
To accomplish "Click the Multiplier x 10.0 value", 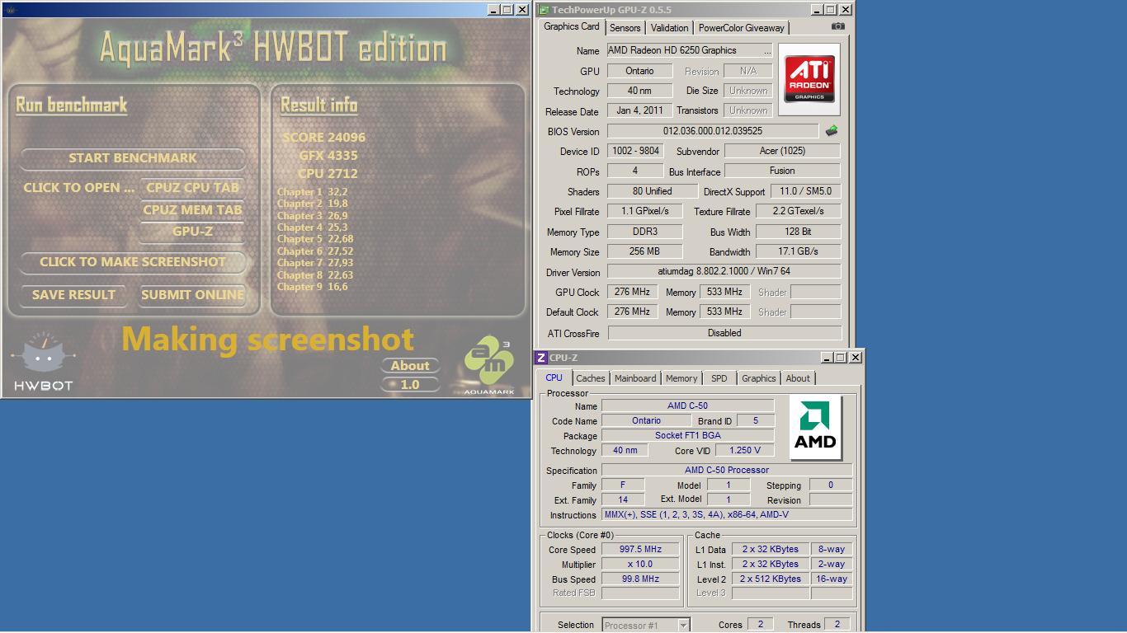I will 640,564.
